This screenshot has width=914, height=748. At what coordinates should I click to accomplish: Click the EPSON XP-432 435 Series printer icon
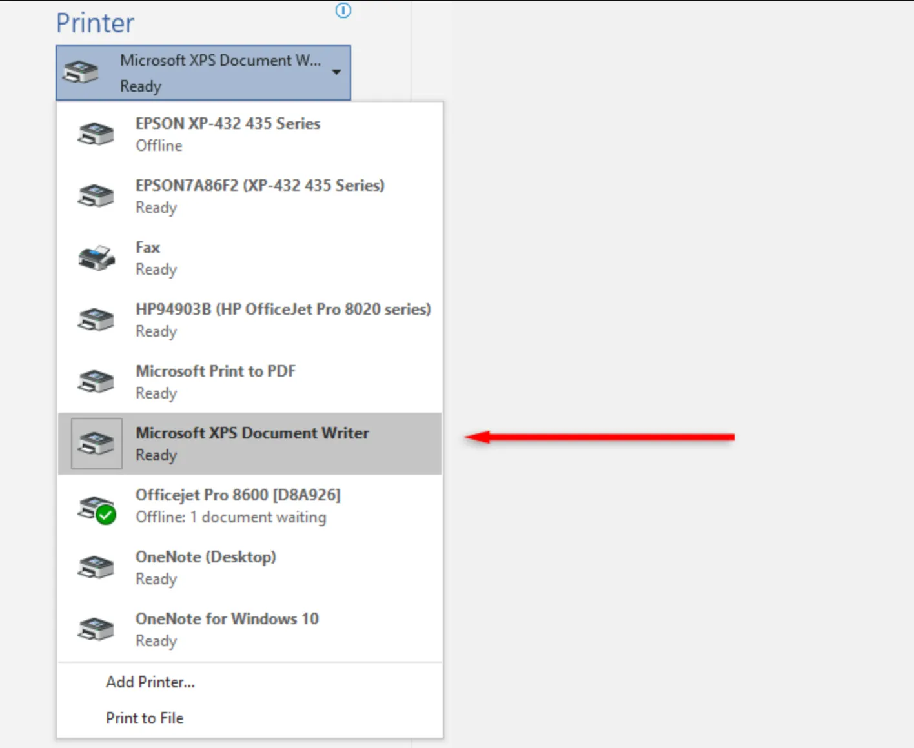(x=96, y=133)
